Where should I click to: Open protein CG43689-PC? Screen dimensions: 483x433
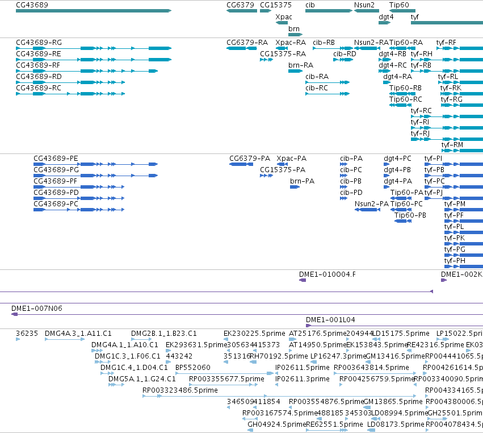(79, 210)
